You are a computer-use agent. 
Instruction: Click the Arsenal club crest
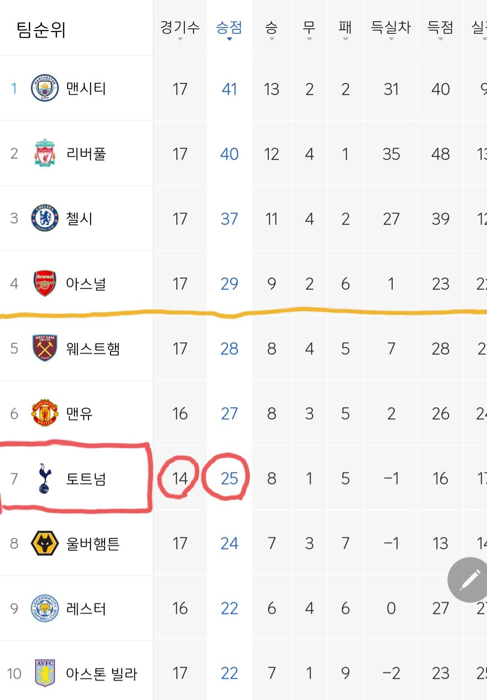coord(45,283)
